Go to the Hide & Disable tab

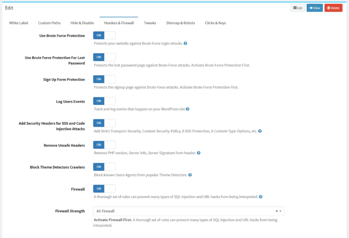click(x=82, y=23)
